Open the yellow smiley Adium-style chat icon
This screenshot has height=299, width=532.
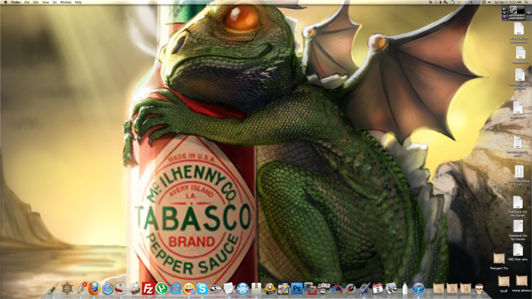188,289
